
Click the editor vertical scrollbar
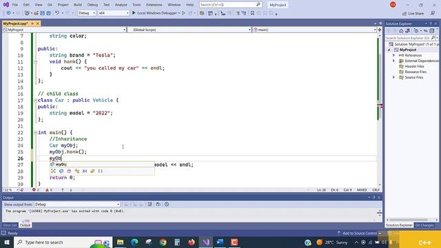tap(380, 110)
